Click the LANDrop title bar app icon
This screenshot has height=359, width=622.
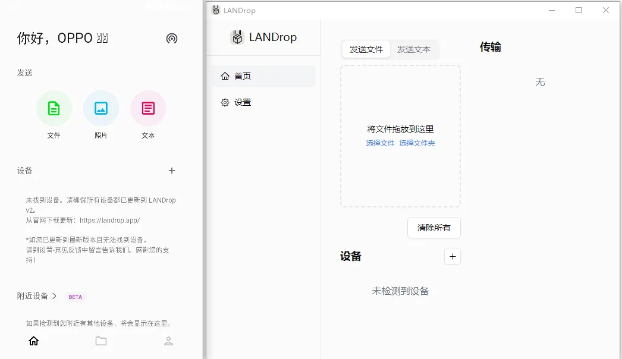216,10
